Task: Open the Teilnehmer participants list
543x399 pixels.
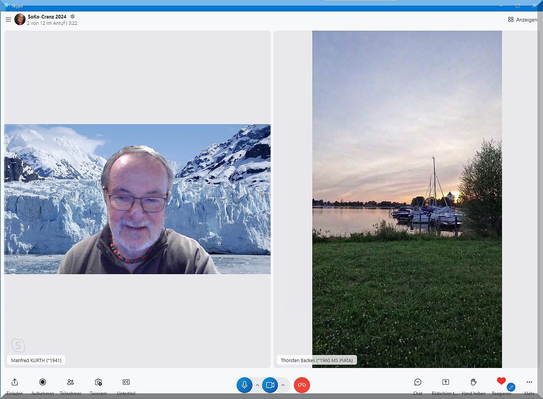Action: pyautogui.click(x=71, y=382)
